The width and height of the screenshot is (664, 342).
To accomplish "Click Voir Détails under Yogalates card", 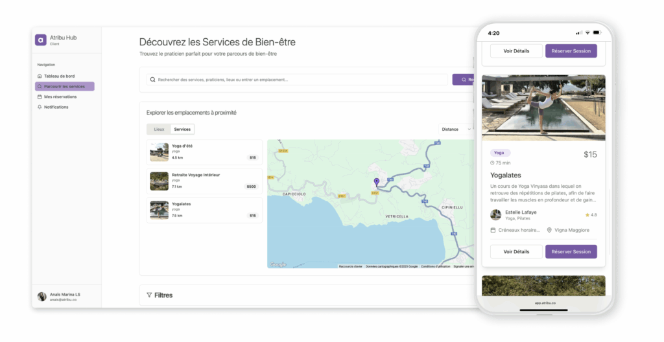I will pyautogui.click(x=516, y=251).
